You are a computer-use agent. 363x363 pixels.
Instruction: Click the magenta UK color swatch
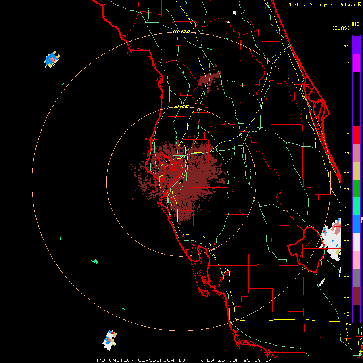356,63
